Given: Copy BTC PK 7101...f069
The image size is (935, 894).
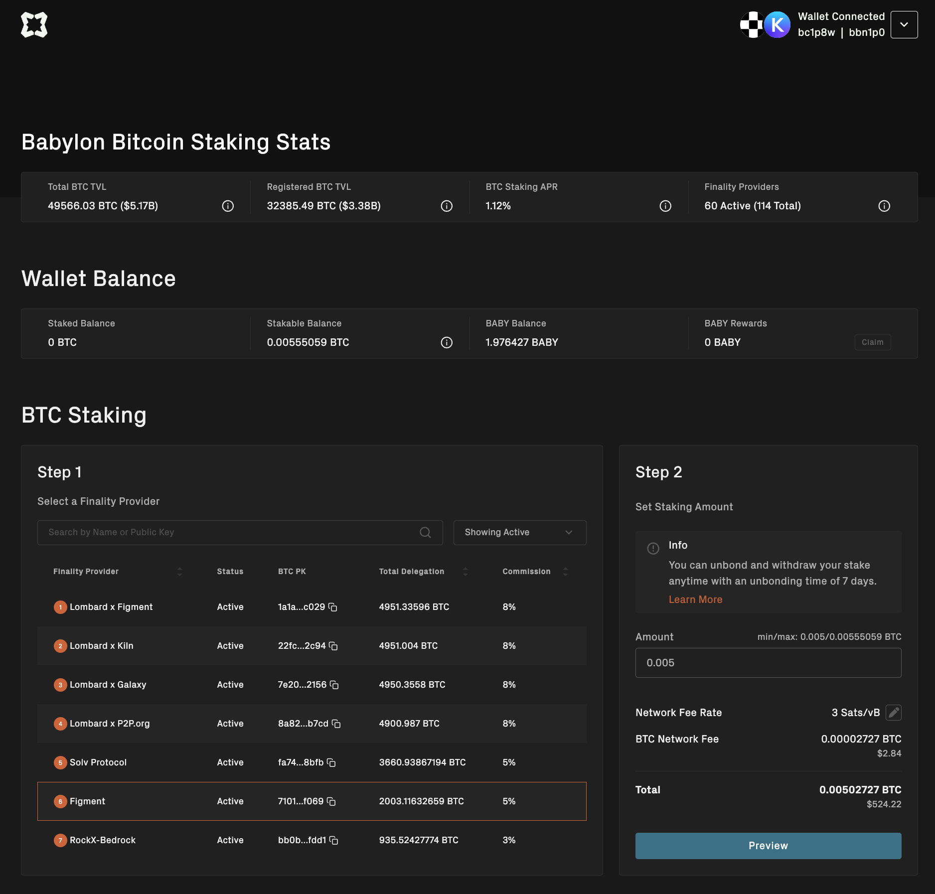Looking at the screenshot, I should pos(331,801).
